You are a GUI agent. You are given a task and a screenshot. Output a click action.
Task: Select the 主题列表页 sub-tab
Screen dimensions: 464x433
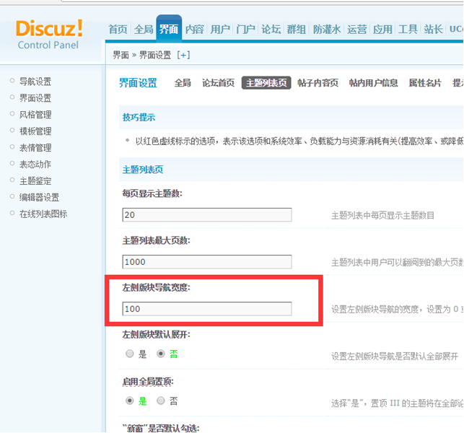coord(266,83)
